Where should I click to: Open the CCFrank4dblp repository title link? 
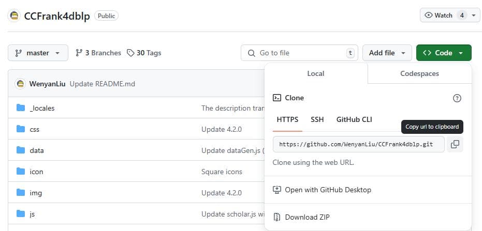point(57,16)
